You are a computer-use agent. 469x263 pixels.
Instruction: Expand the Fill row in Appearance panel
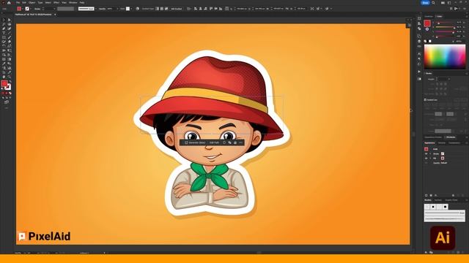click(430, 159)
